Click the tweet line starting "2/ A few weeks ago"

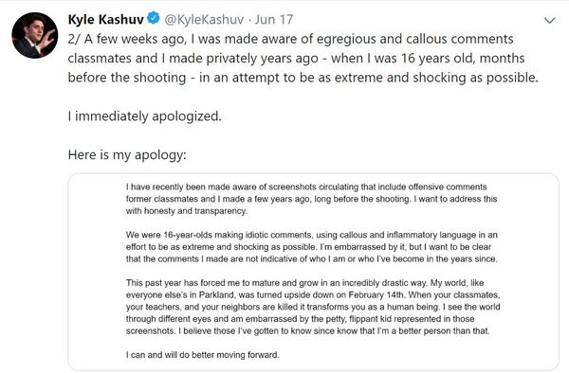pyautogui.click(x=291, y=39)
